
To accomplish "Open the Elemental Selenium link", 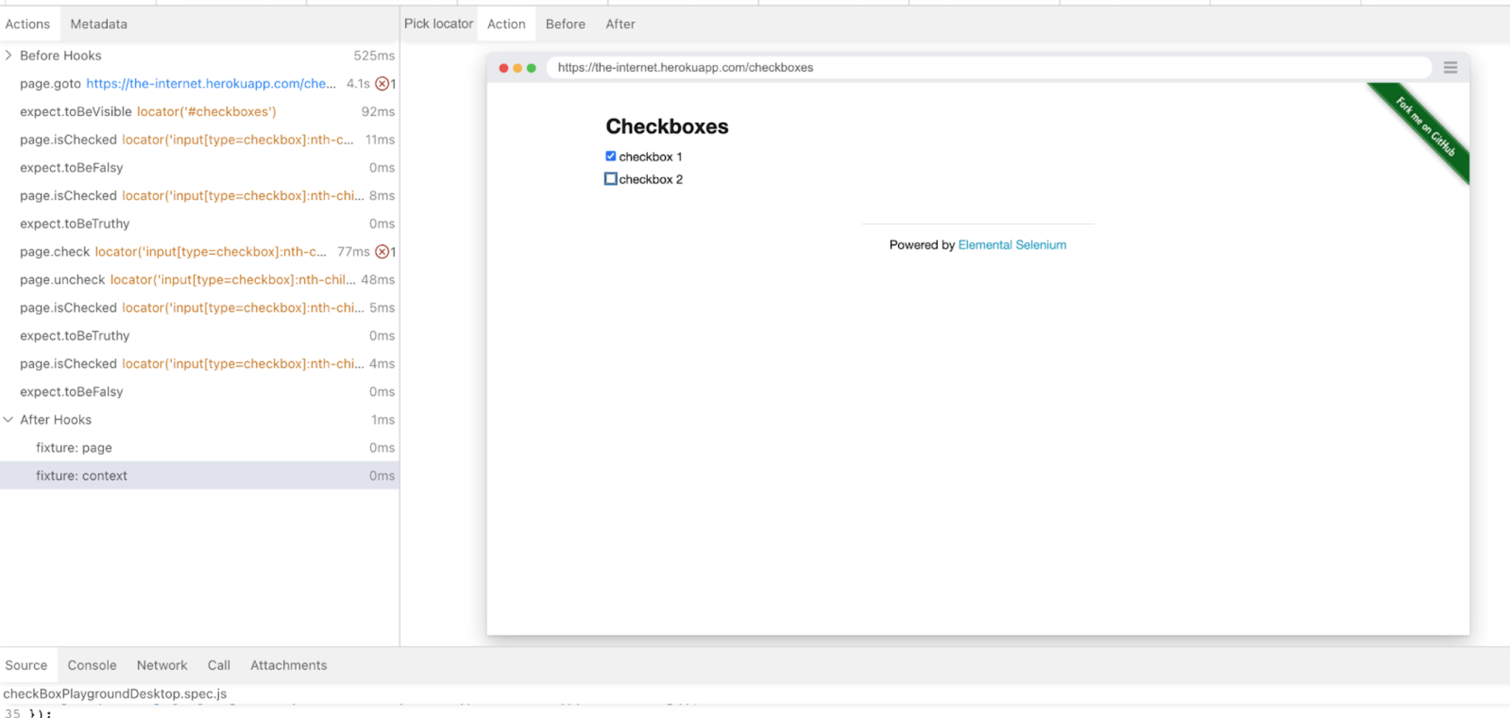I will click(x=1012, y=245).
